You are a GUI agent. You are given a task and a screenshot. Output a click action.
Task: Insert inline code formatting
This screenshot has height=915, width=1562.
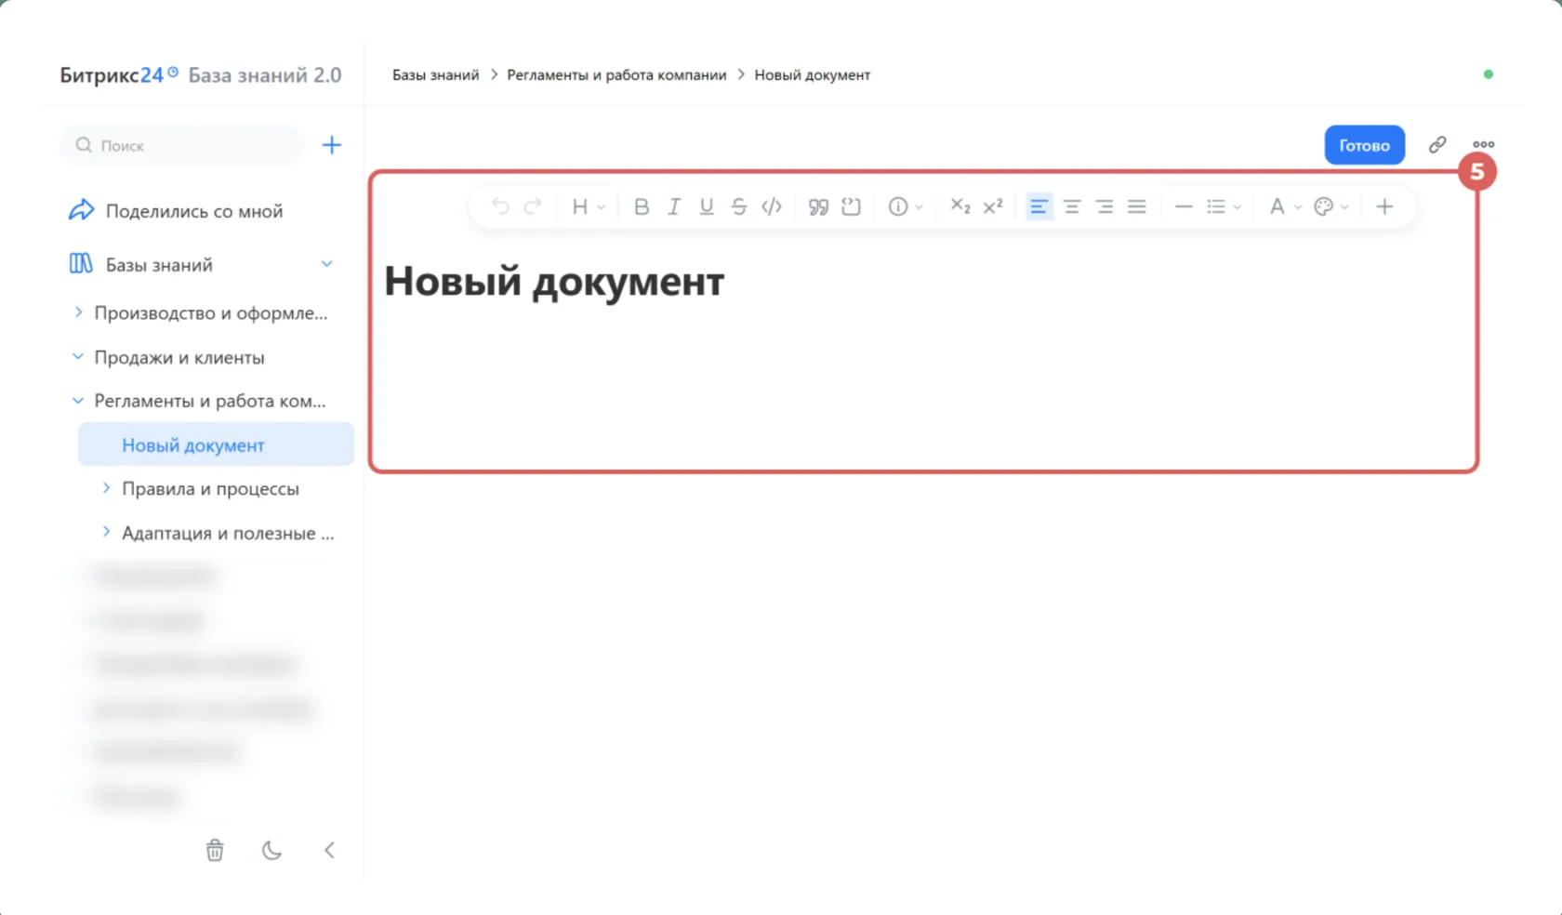[x=772, y=206]
